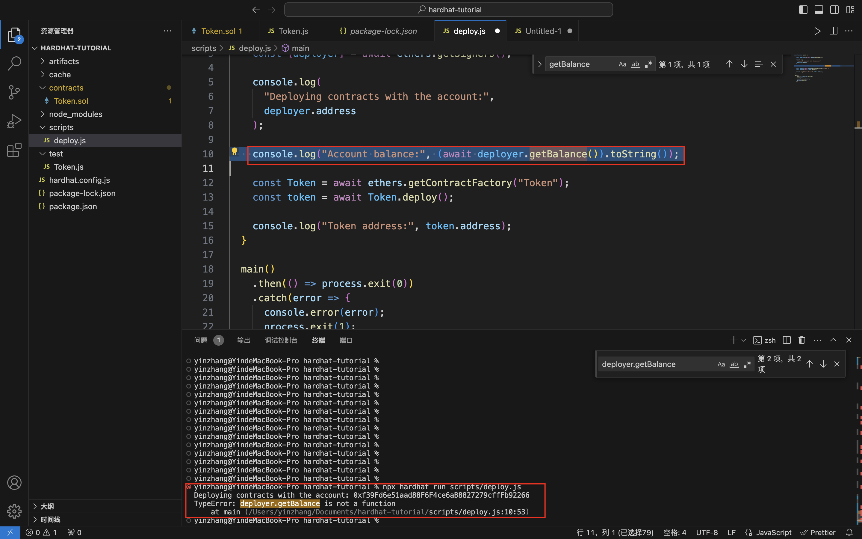Screen dimensions: 862x539
Task: Toggle the secondary sidebar layout icon
Action: point(834,10)
